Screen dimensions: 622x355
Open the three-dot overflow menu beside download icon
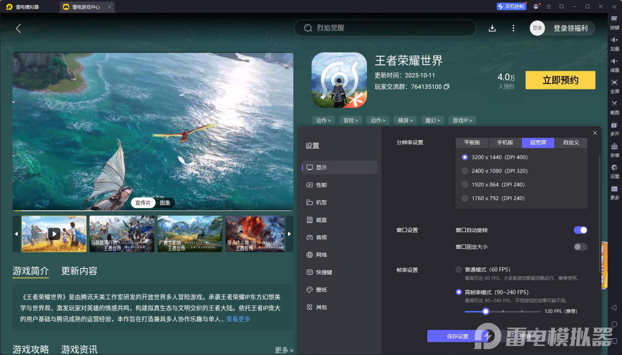pos(513,28)
